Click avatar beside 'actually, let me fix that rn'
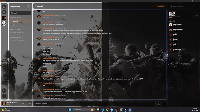The image size is (200, 112). [39, 38]
